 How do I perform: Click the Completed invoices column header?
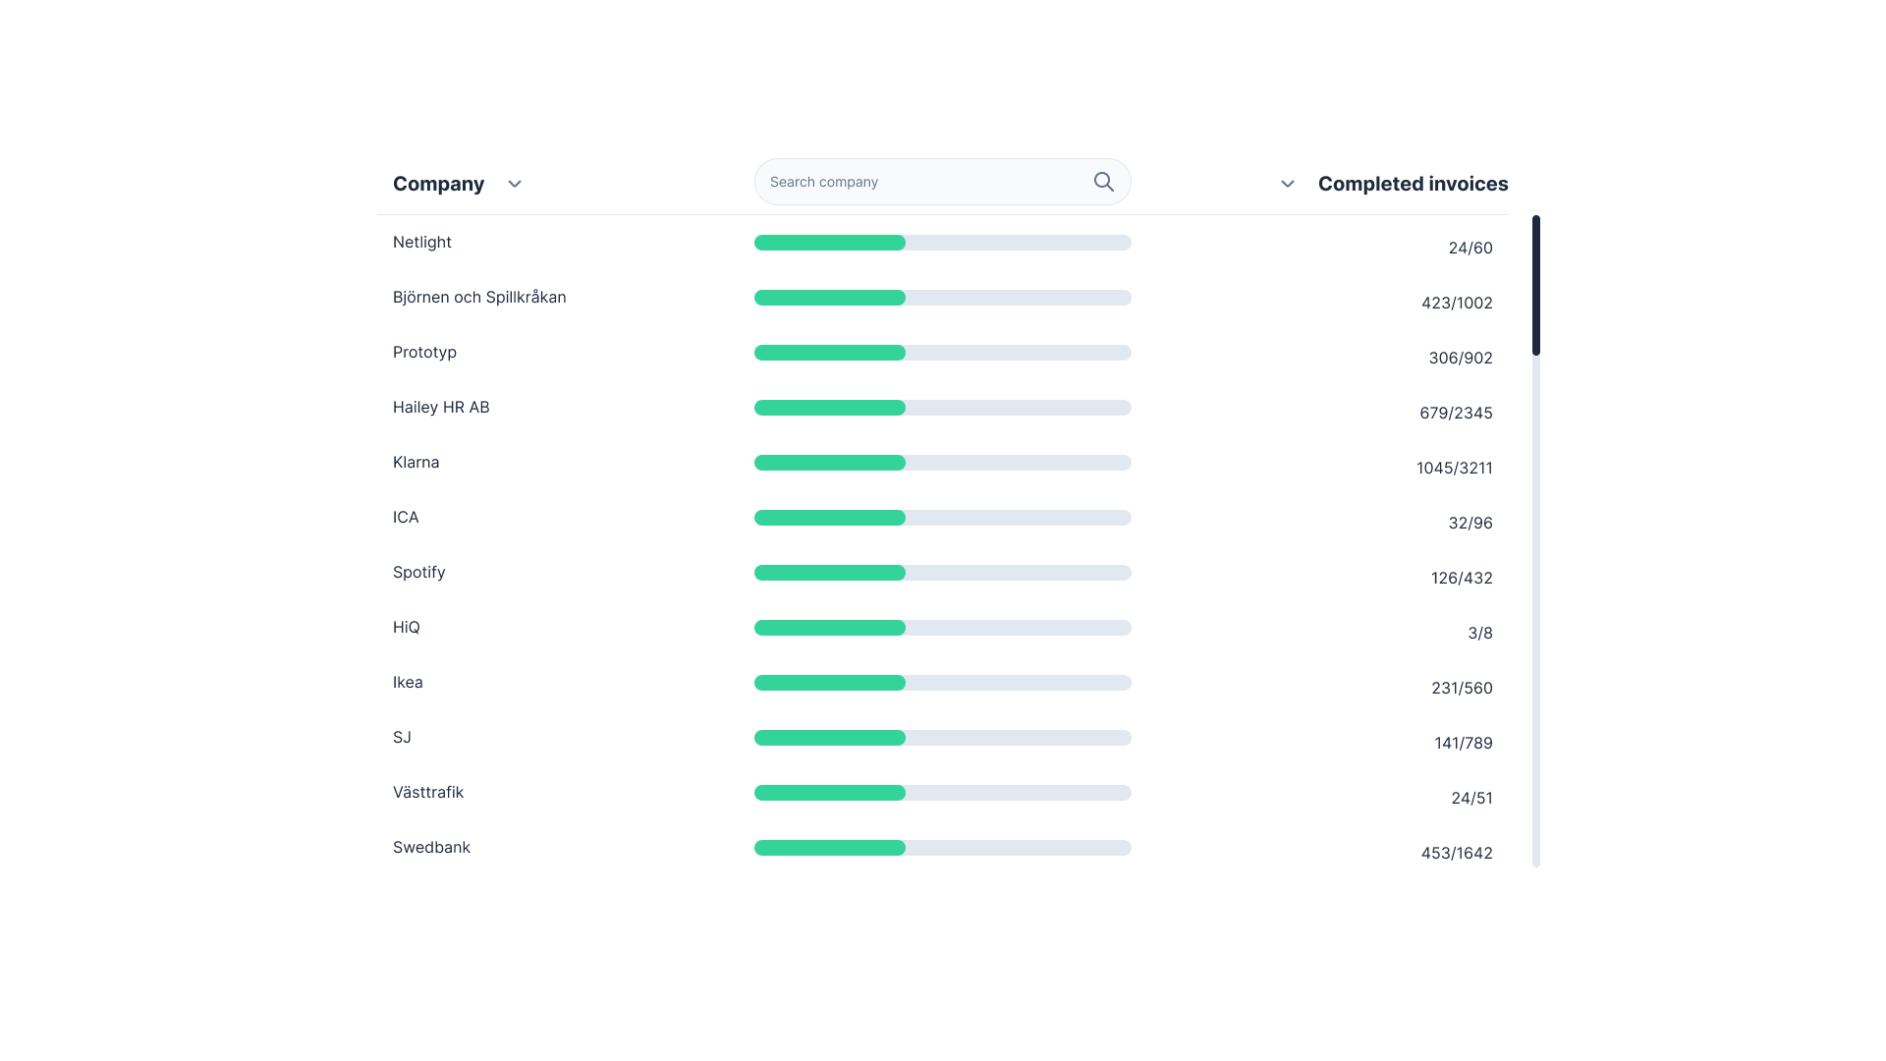[x=1413, y=184]
